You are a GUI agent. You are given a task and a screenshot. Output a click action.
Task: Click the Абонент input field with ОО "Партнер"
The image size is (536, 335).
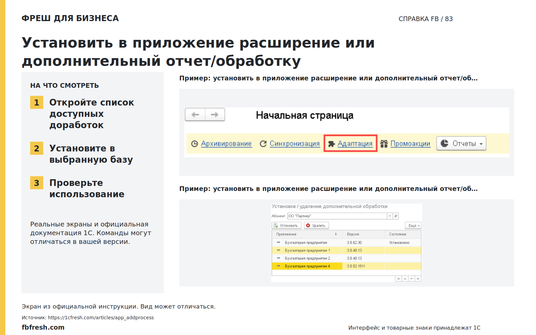[x=337, y=216]
